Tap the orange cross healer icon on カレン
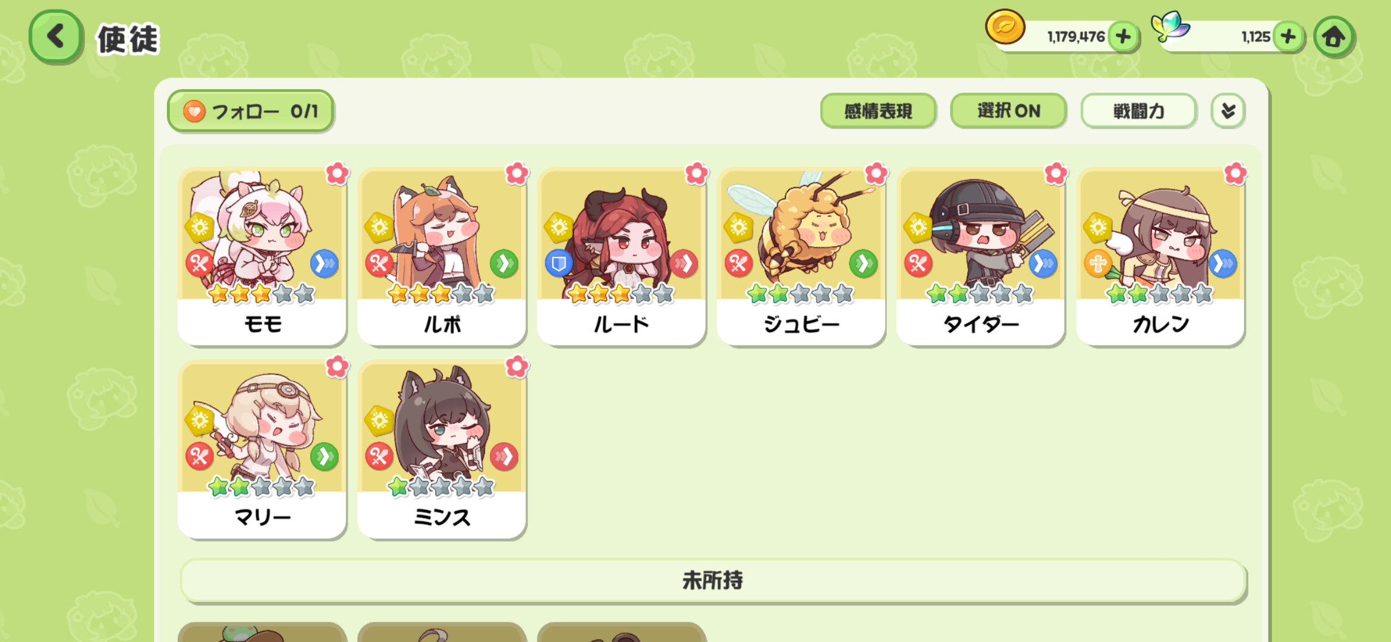Screen dimensions: 1391x642 click(1098, 263)
